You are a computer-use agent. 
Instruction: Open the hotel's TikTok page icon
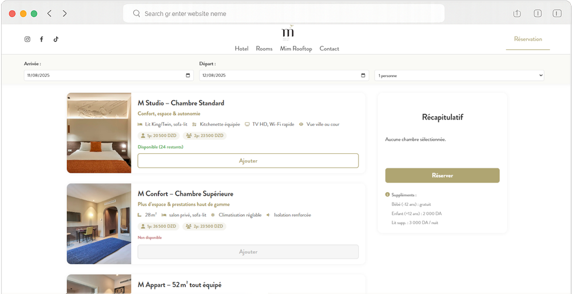pyautogui.click(x=56, y=39)
